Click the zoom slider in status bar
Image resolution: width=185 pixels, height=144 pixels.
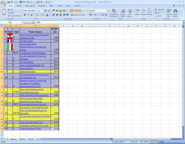coord(175,142)
